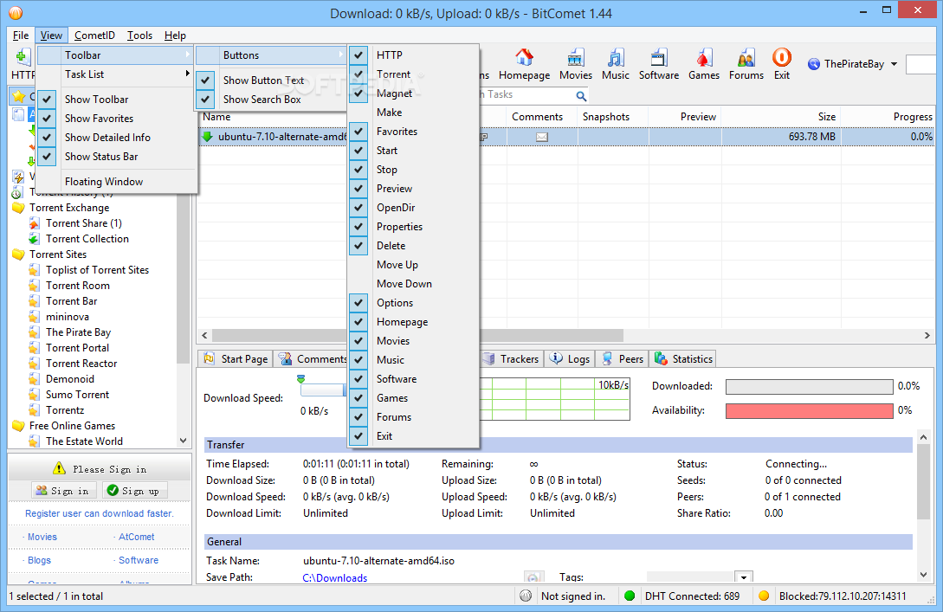Open the Forums toolbar icon
The image size is (943, 612).
pyautogui.click(x=746, y=58)
